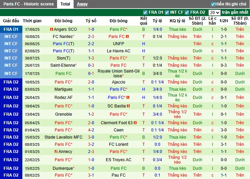Screen dimensions: 250x179
Task: Click the Tỷ số column header
Action: (x=91, y=21)
